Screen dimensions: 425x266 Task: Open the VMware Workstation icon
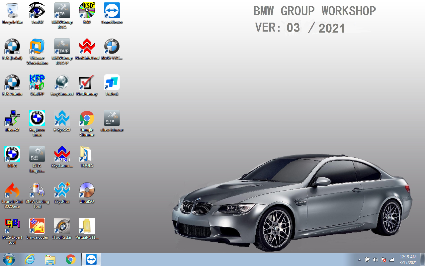point(37,52)
